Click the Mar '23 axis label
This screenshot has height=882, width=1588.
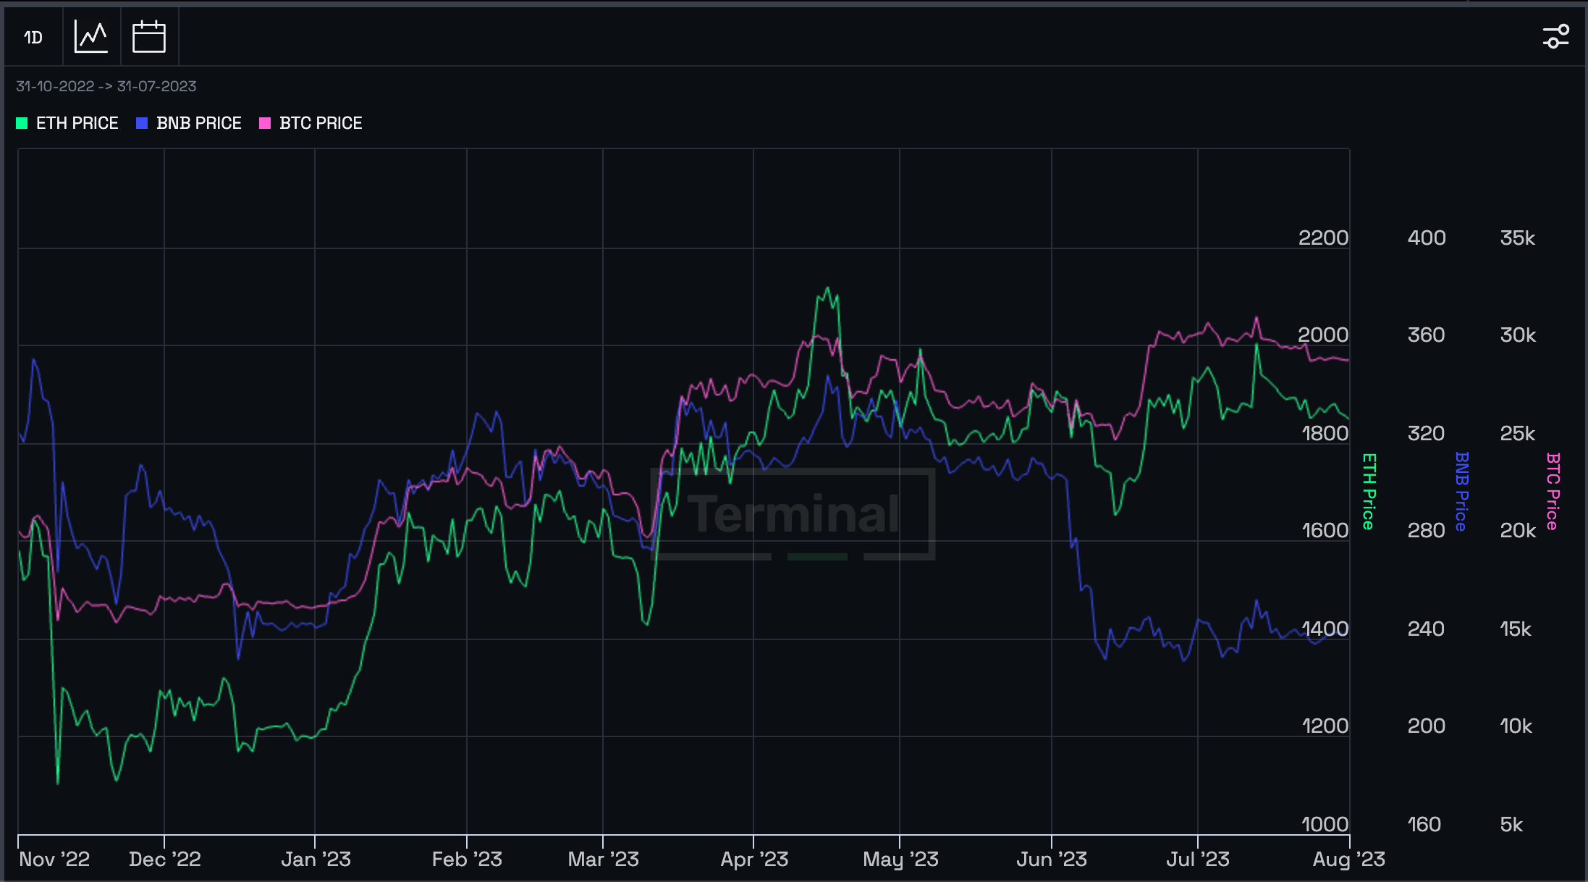click(604, 860)
